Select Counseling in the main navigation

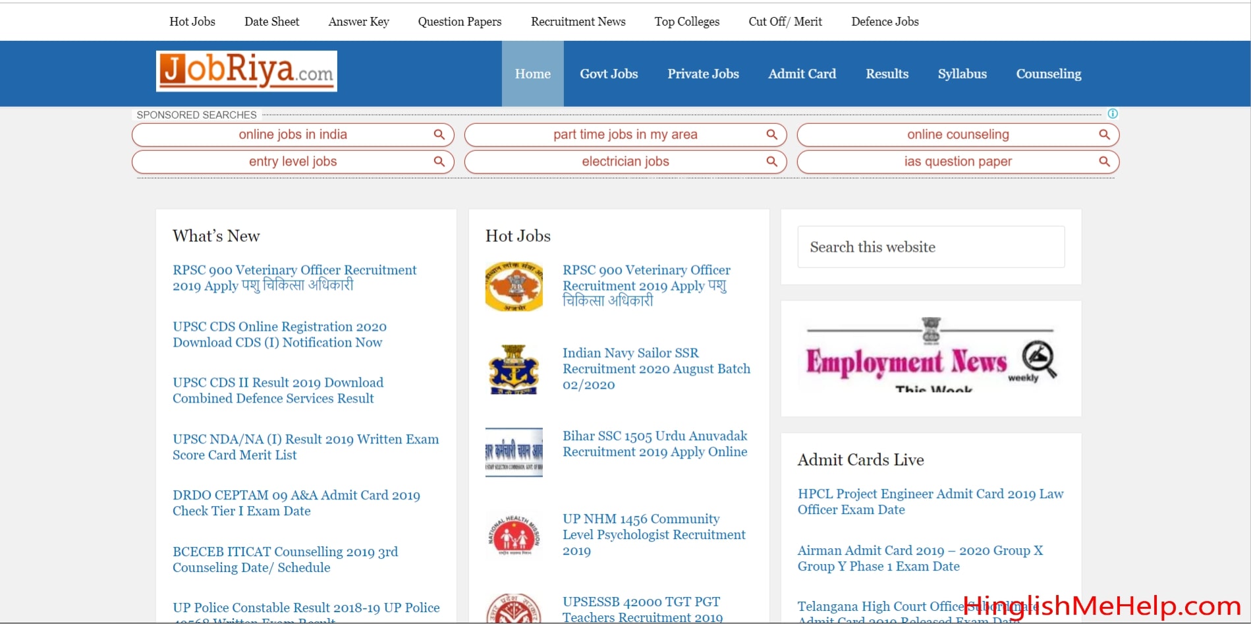pyautogui.click(x=1049, y=74)
